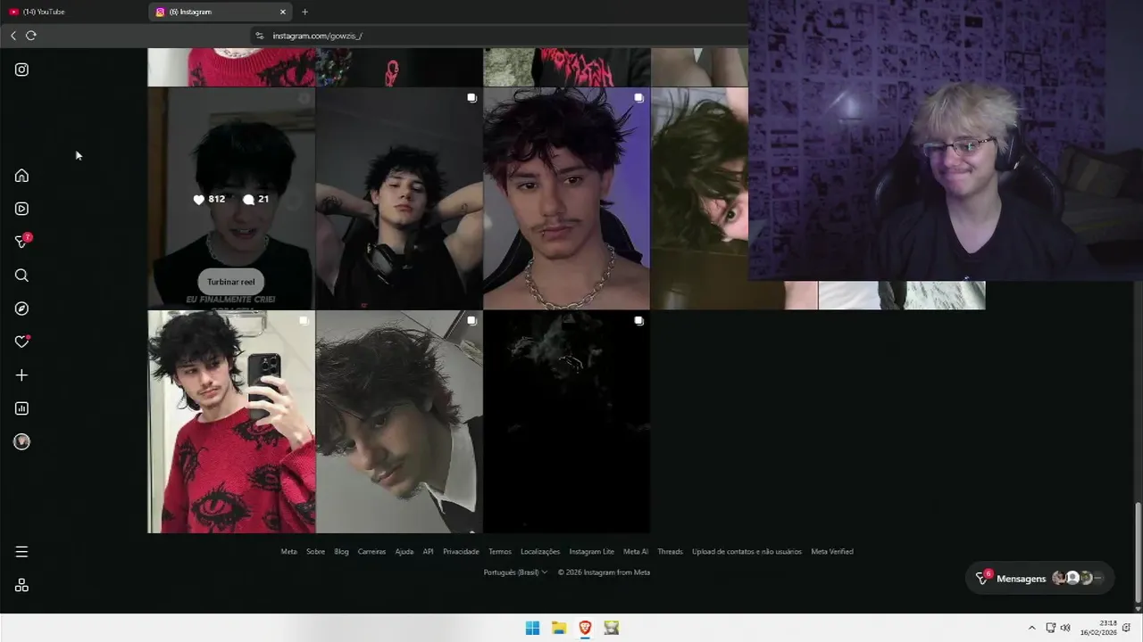
Task: Open Meta Verified footer link
Action: [832, 552]
